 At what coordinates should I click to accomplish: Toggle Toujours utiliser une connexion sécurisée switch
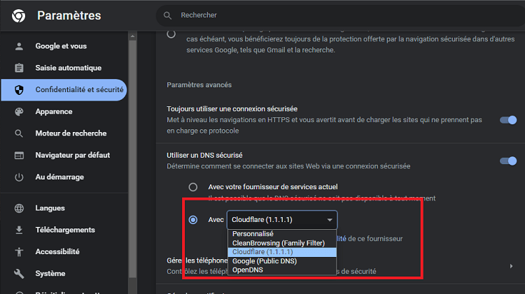[x=508, y=120]
